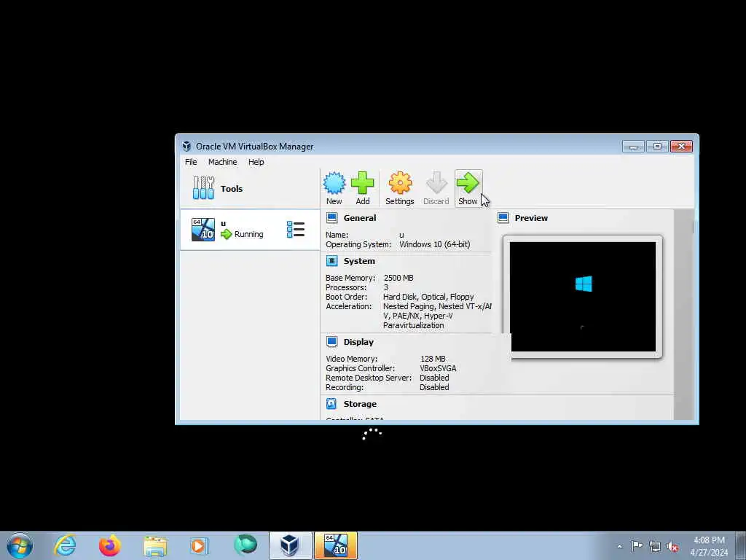Viewport: 746px width, 560px height.
Task: Launch Firefox from the taskbar
Action: [x=109, y=545]
